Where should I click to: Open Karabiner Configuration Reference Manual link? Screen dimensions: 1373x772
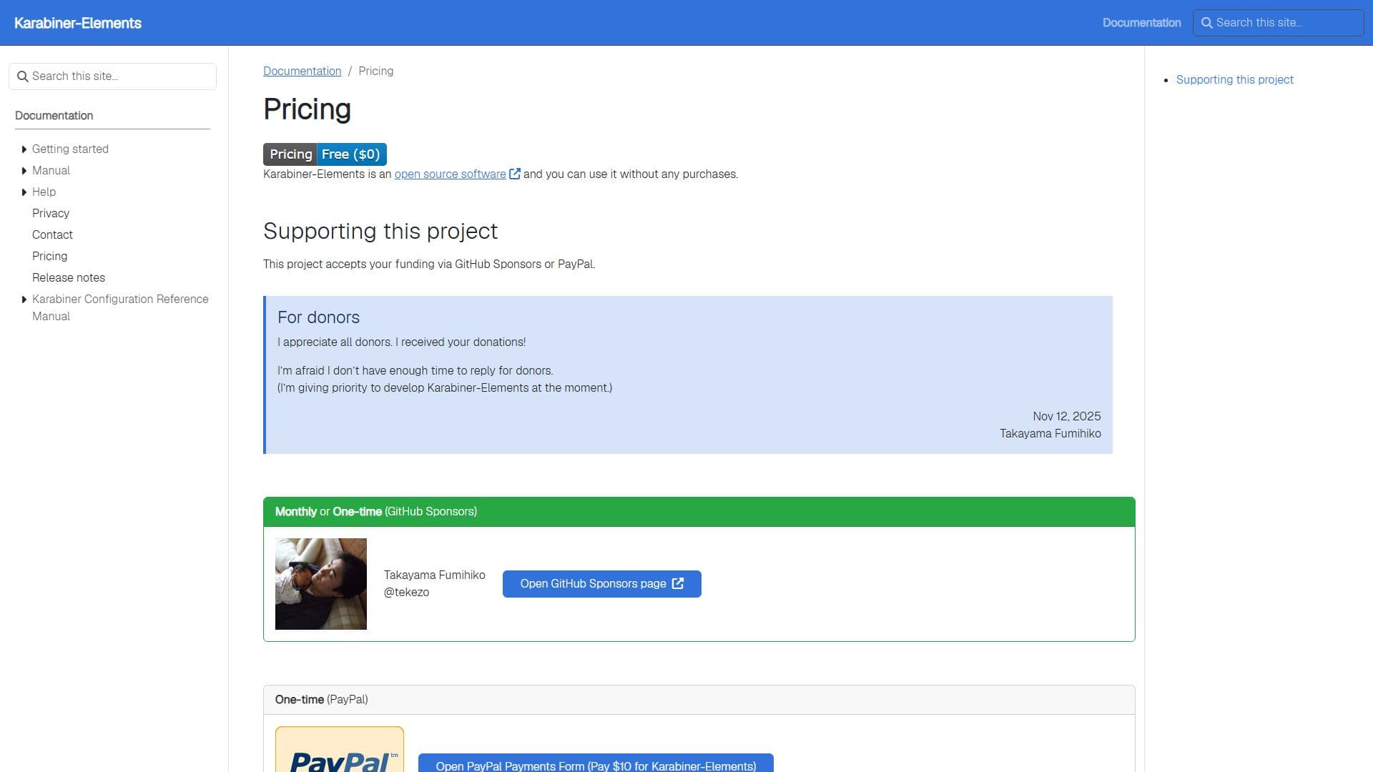pos(120,307)
